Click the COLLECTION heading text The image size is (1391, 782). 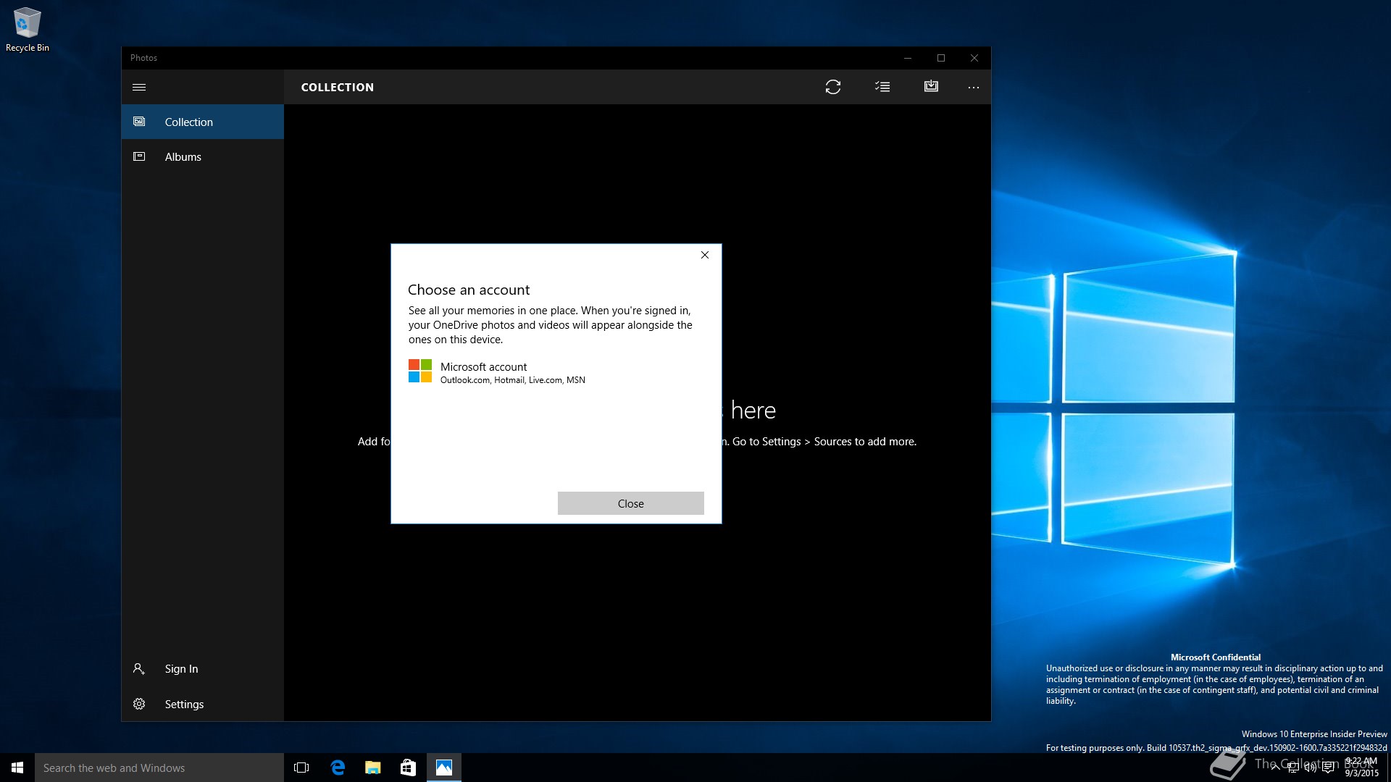pos(338,87)
